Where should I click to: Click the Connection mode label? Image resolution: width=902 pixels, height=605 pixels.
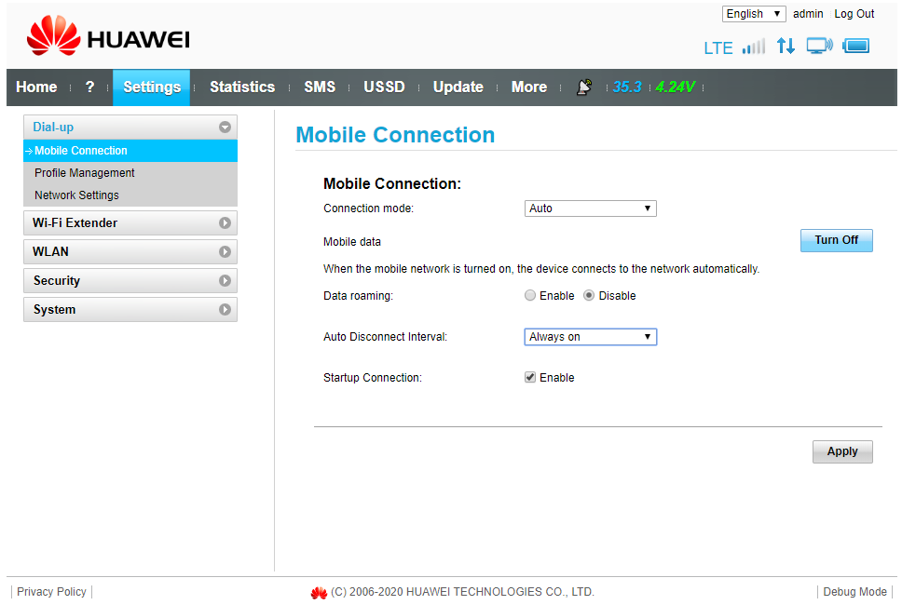368,208
